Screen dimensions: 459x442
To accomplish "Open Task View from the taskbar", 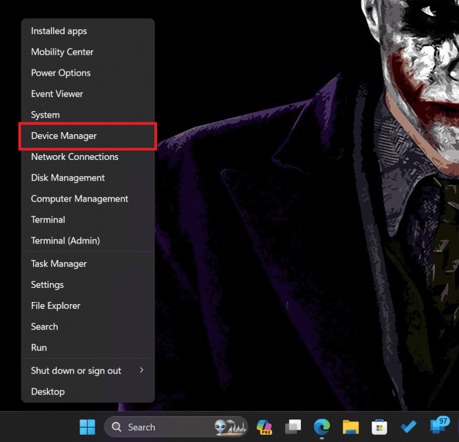I will click(x=293, y=427).
